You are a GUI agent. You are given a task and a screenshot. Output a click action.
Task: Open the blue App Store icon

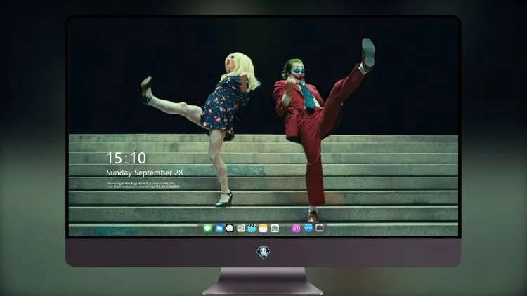(x=308, y=228)
